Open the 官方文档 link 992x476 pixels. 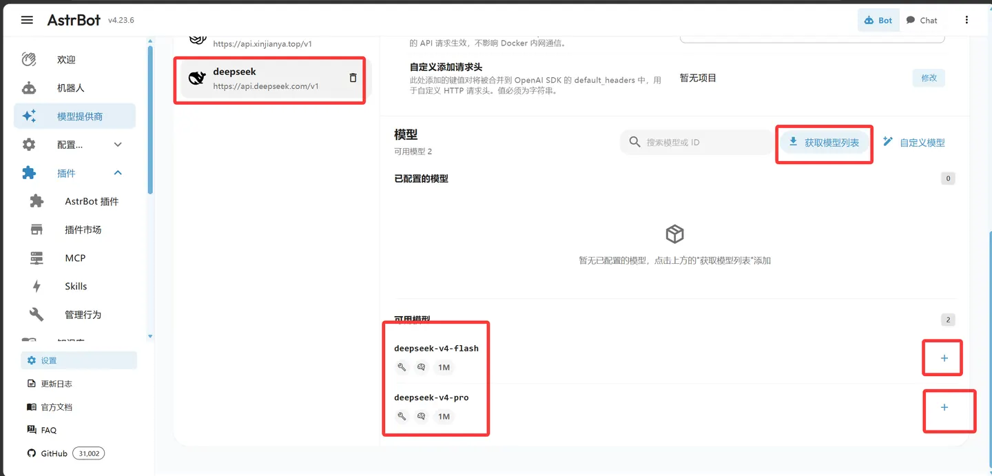79,407
